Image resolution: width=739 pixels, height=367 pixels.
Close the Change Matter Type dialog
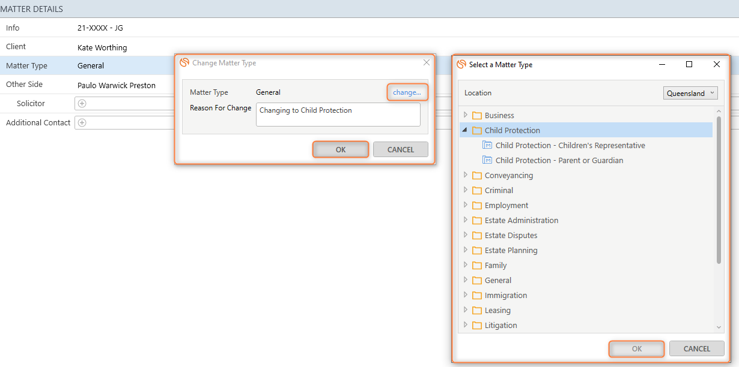(427, 62)
